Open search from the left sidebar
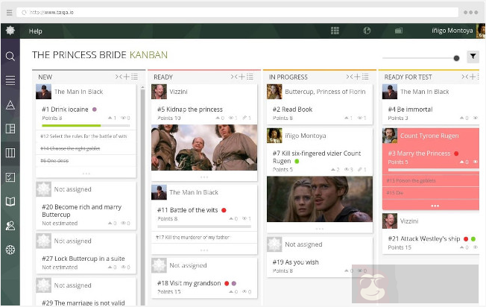The image size is (486, 307). [10, 56]
